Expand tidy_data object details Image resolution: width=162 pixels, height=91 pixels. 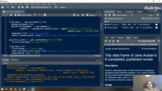(105, 28)
